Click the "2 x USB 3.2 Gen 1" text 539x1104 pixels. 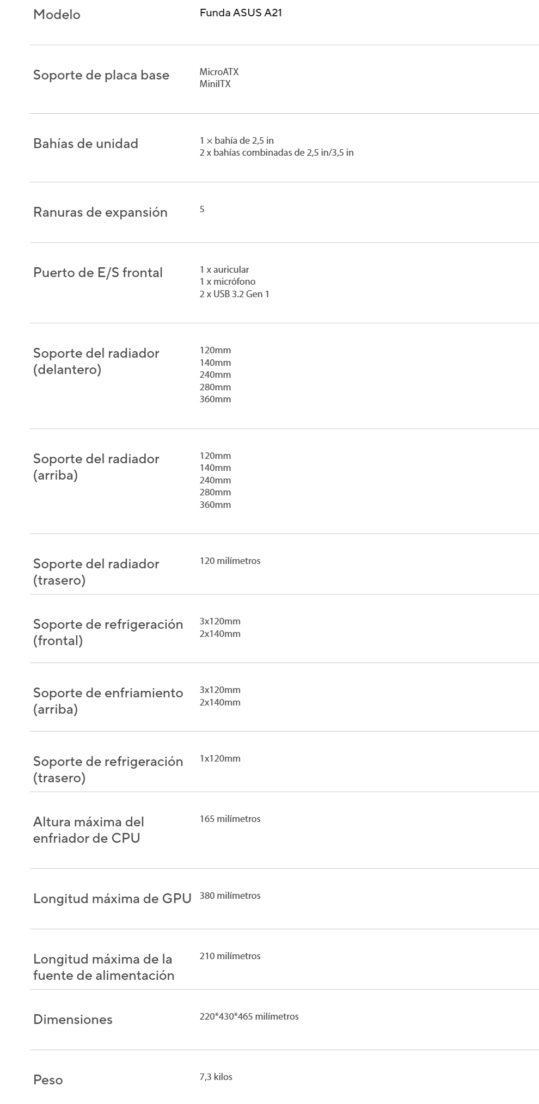tap(234, 294)
